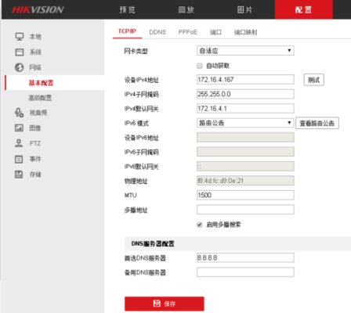Screen dimensions: 351x313
Task: Open the local settings monitor icon
Action: click(x=20, y=37)
